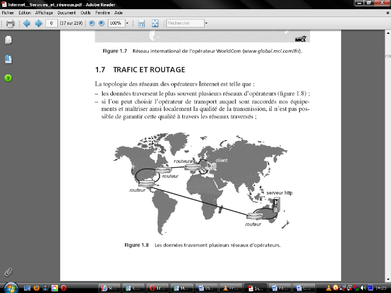Click the system clock showing 14:23
Screen dimensions: 391x293
pos(381,288)
